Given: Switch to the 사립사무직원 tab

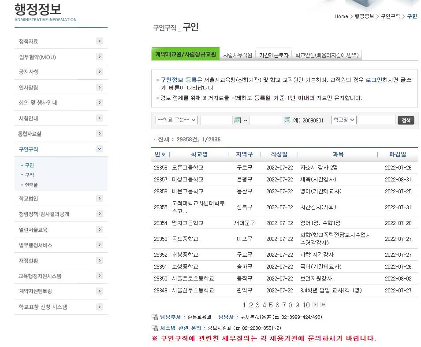Looking at the screenshot, I should tap(239, 55).
